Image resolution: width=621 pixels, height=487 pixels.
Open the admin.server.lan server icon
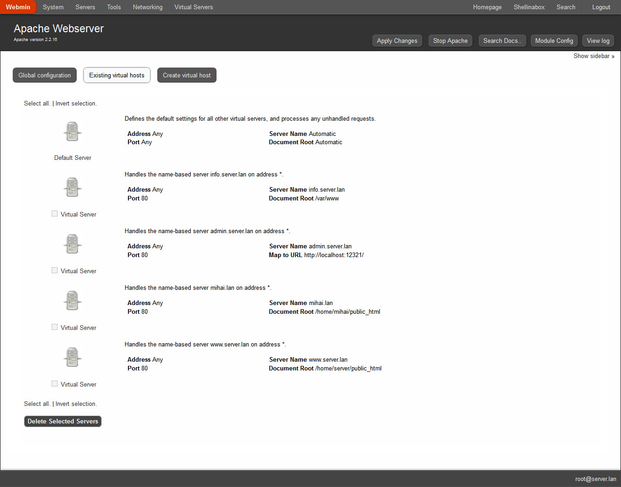pyautogui.click(x=72, y=244)
